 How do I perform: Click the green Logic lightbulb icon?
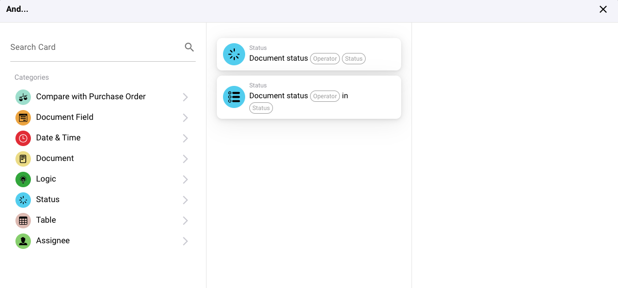[x=23, y=179]
